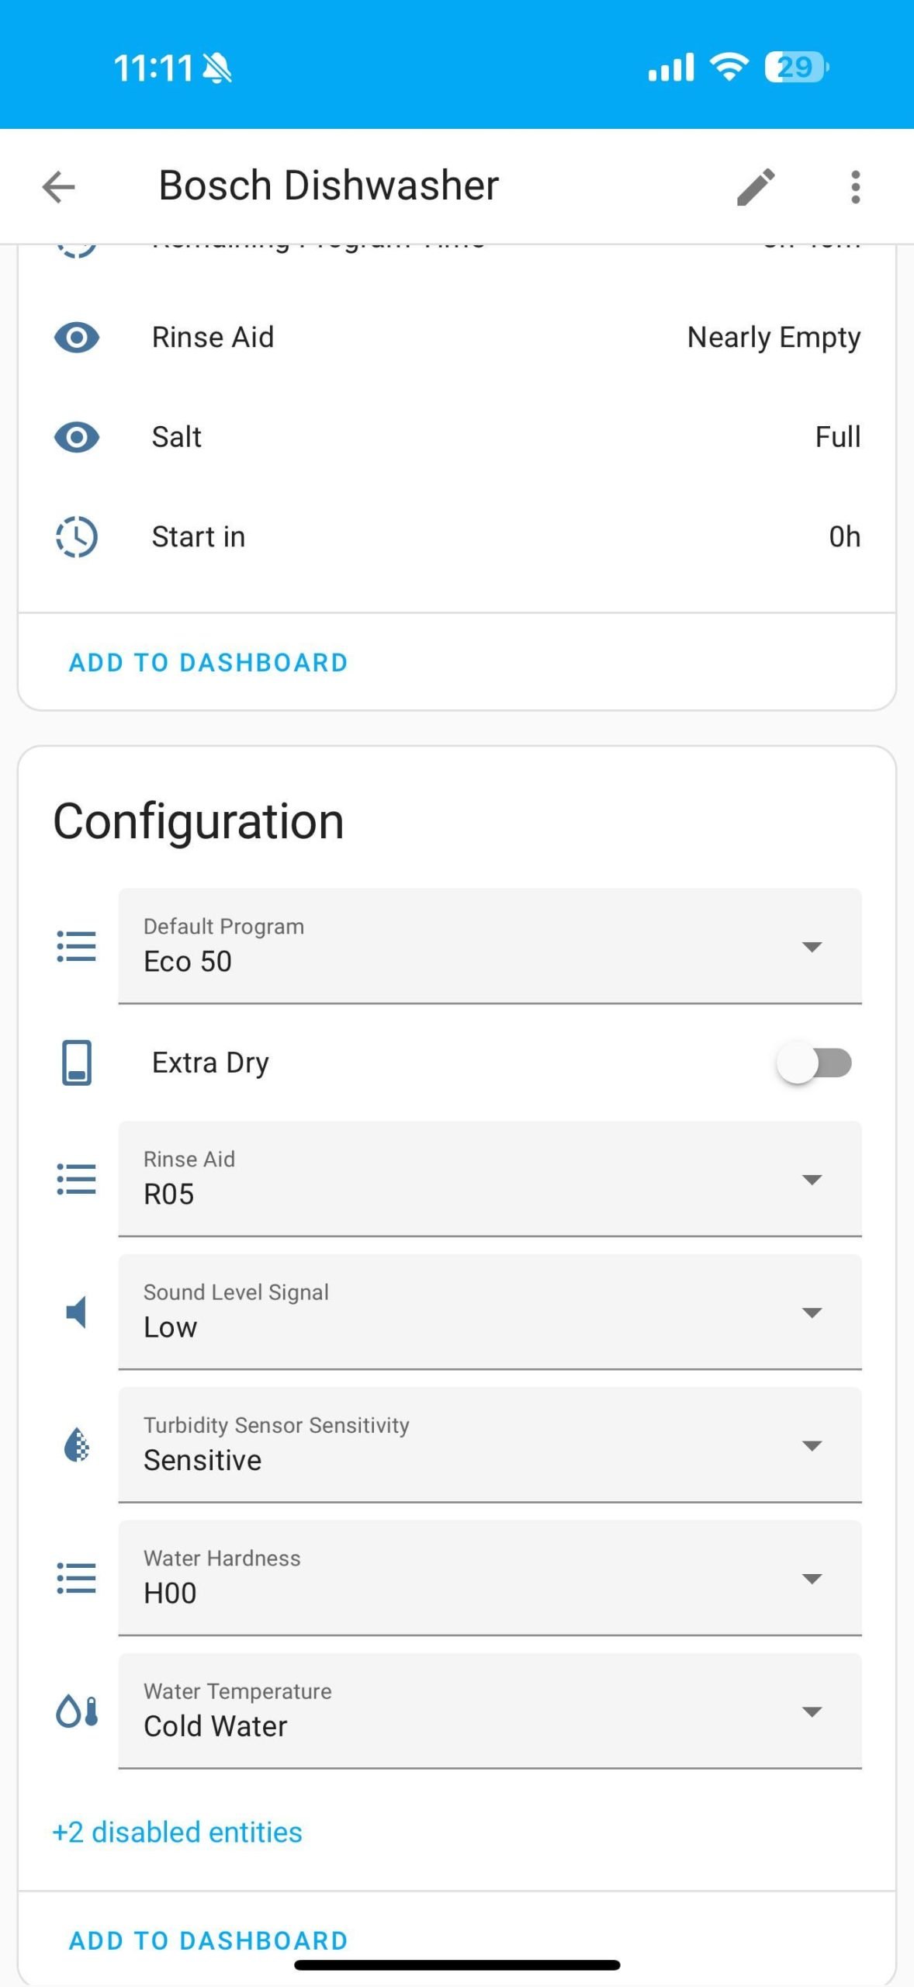Tap the speaker icon for Sound Level

tap(77, 1312)
